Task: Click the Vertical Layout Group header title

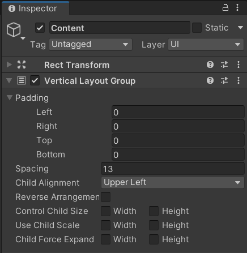Action: pyautogui.click(x=90, y=81)
